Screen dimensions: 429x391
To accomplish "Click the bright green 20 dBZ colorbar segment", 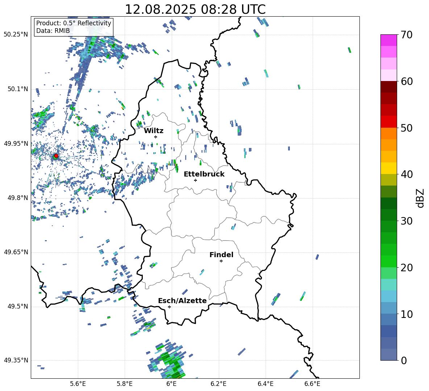I will [x=388, y=261].
